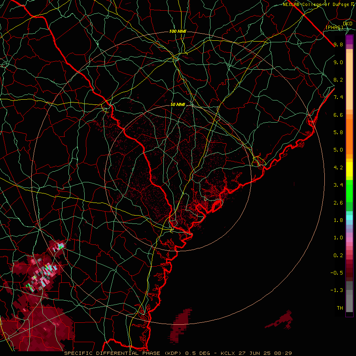Click the -1.3 scale label

[337, 290]
